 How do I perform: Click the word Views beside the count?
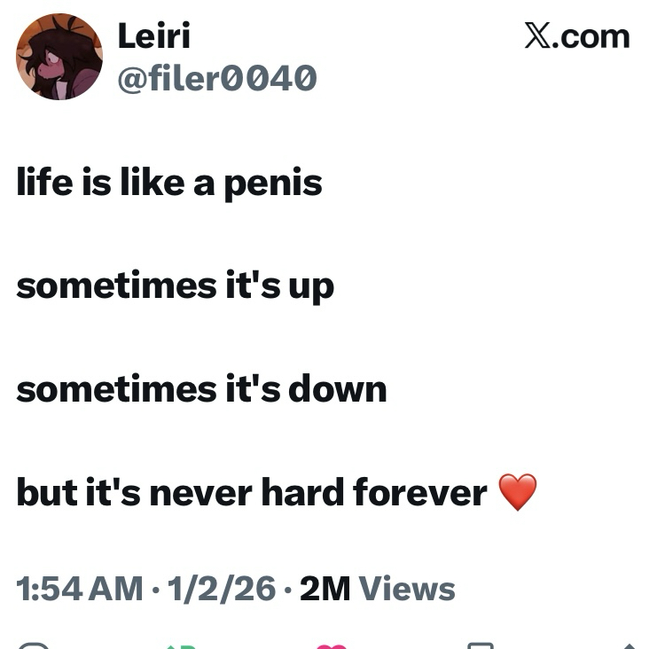(x=407, y=589)
